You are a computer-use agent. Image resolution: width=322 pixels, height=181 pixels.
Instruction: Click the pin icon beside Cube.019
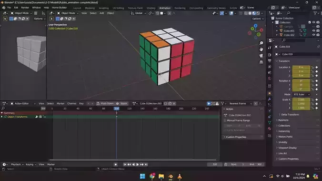tap(318, 47)
